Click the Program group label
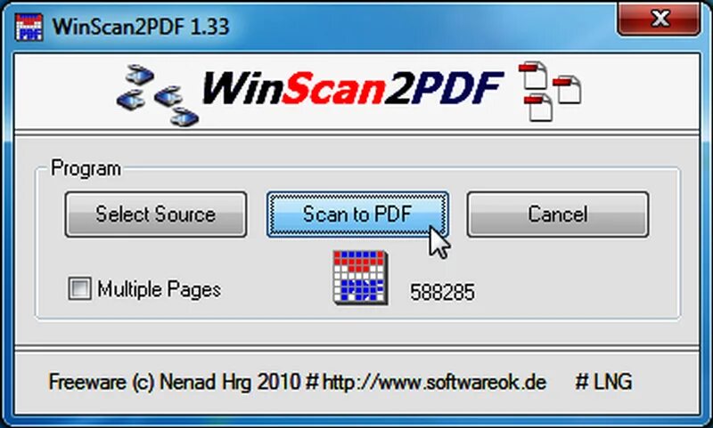 [86, 168]
